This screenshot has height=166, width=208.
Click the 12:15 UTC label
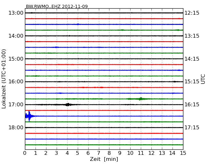(x=192, y=13)
